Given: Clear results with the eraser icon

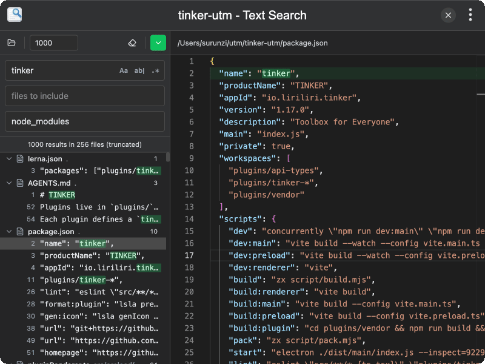Looking at the screenshot, I should [132, 42].
